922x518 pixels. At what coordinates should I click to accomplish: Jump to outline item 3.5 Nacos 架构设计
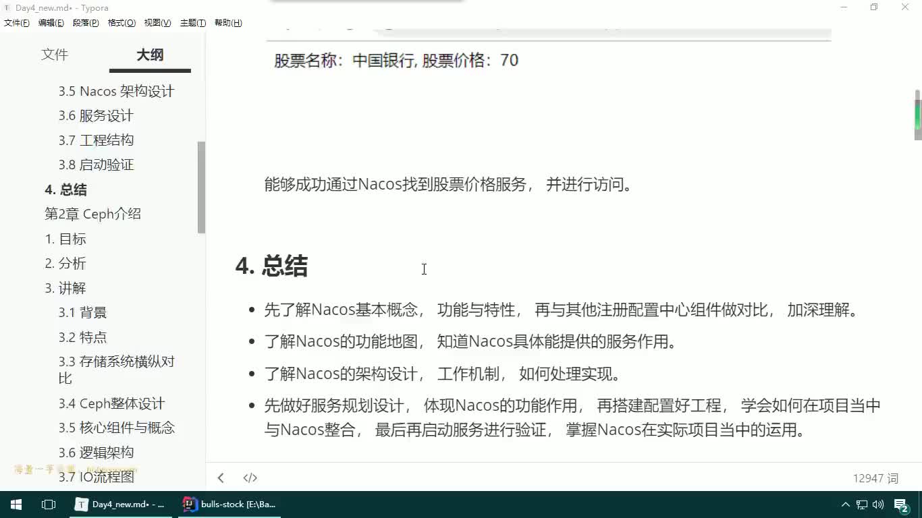tap(116, 91)
